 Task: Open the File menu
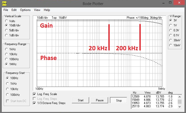pos(6,10)
